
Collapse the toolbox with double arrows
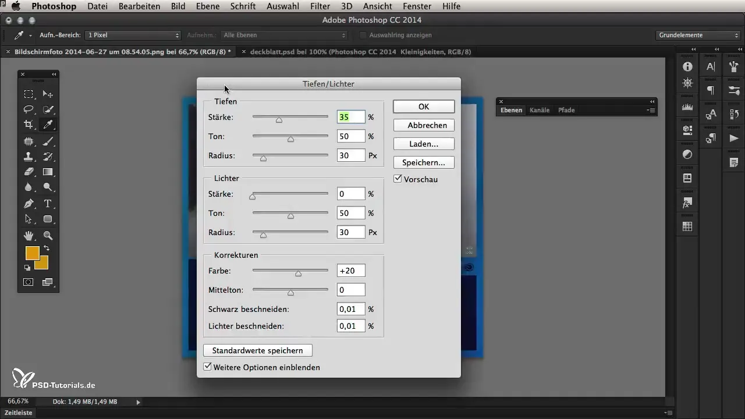click(x=54, y=74)
